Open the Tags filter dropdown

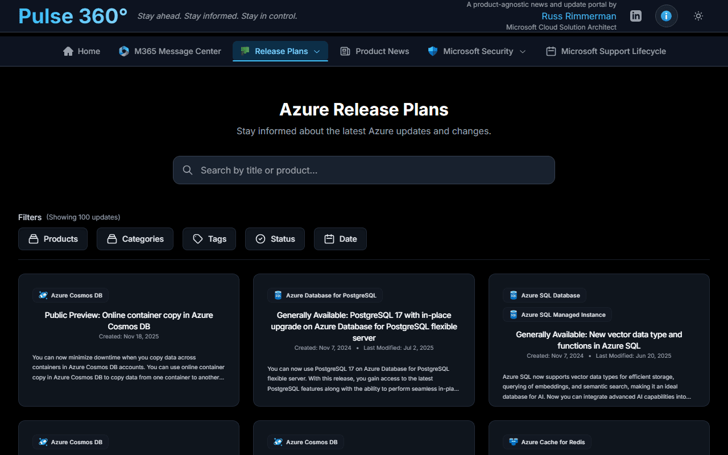click(x=209, y=239)
